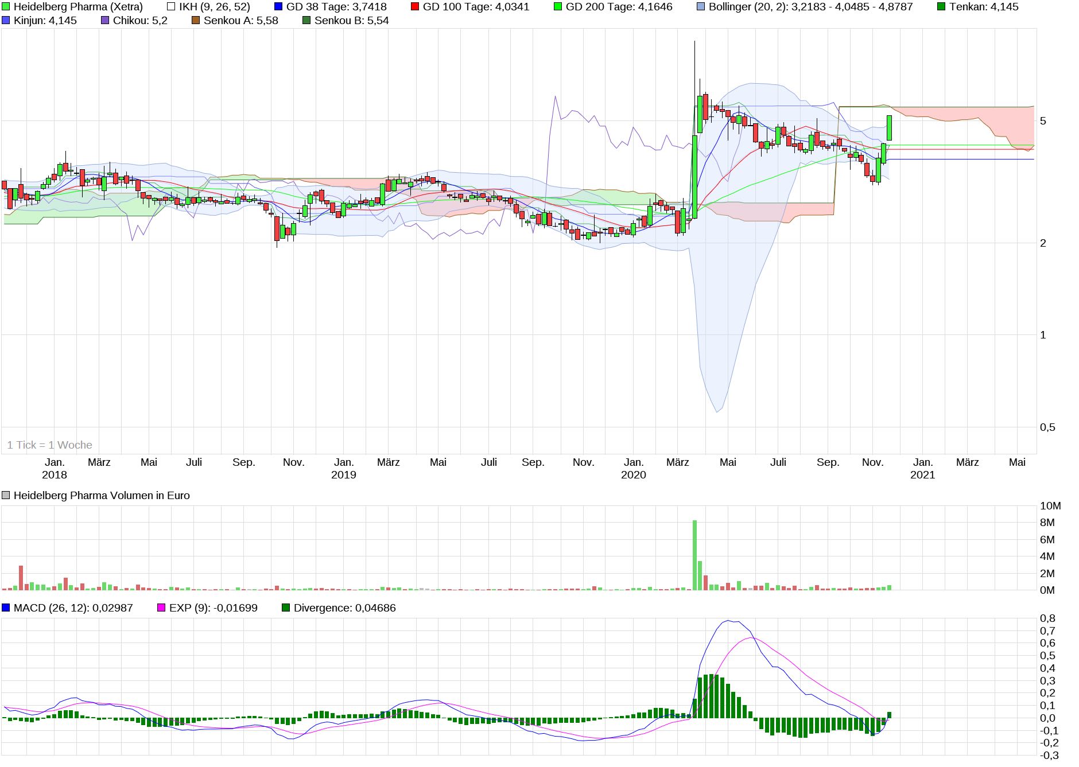
Task: Click the 'Divergence: 0,04686' label
Action: point(344,608)
